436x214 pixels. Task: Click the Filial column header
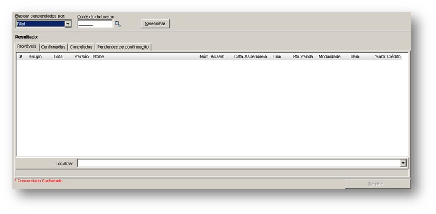tap(277, 56)
